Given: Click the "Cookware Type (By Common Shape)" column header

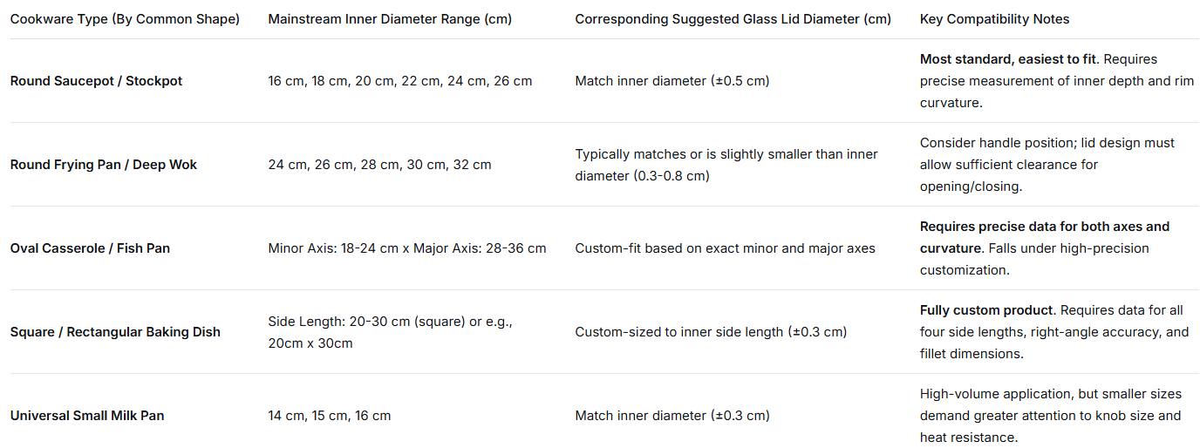Looking at the screenshot, I should 125,19.
